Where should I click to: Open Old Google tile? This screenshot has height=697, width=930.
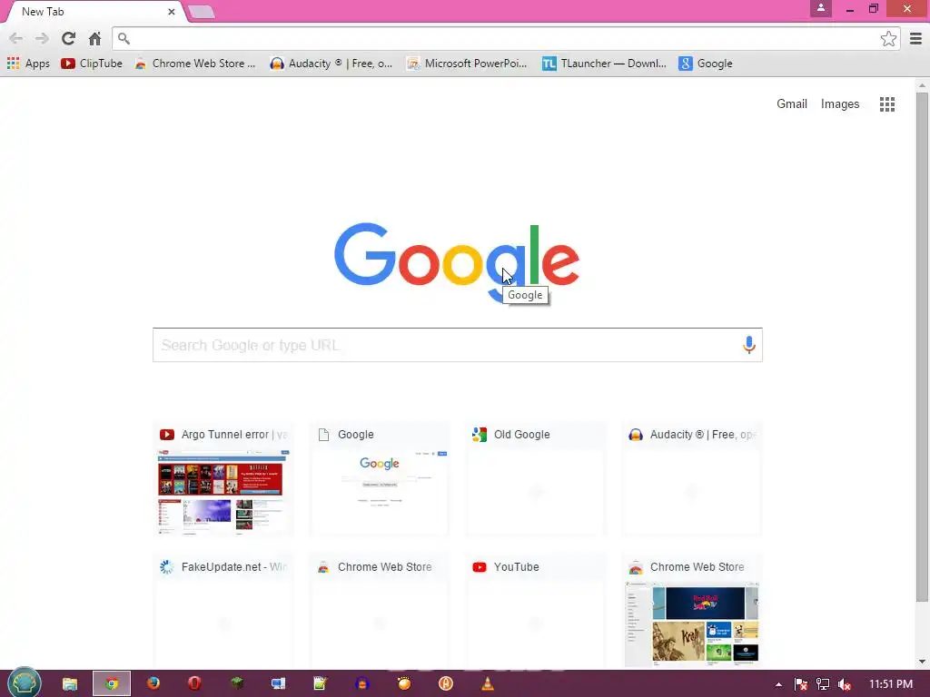[x=536, y=479]
